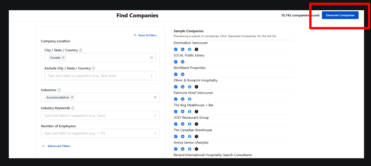Click help icon beside Industry Keywords

click(73, 108)
